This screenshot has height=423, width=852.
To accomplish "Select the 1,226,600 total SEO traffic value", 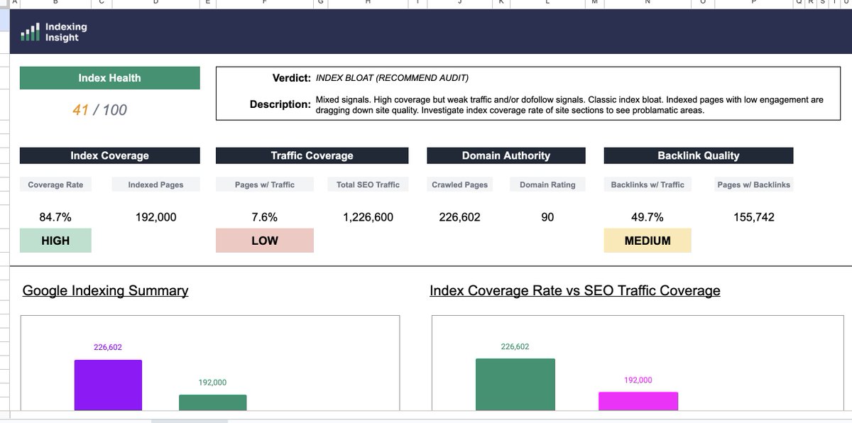I will pos(368,217).
